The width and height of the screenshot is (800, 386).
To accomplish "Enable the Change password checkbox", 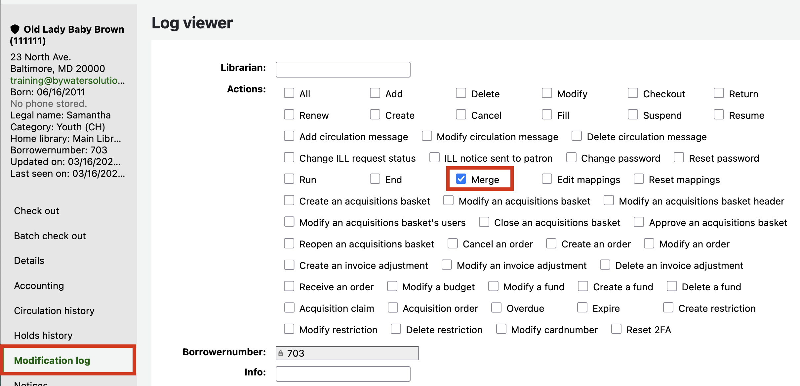I will pos(571,157).
